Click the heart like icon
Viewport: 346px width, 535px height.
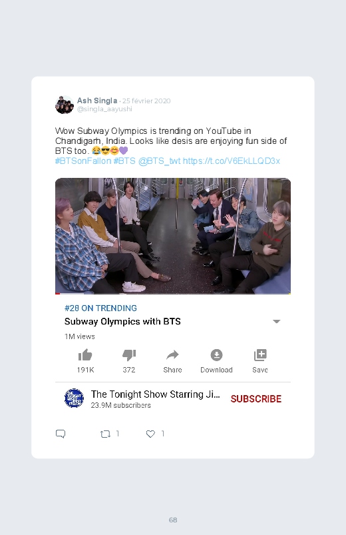click(x=150, y=434)
